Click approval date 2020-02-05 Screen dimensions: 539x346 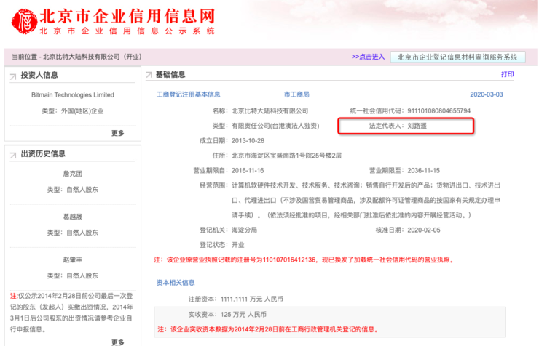(x=424, y=230)
